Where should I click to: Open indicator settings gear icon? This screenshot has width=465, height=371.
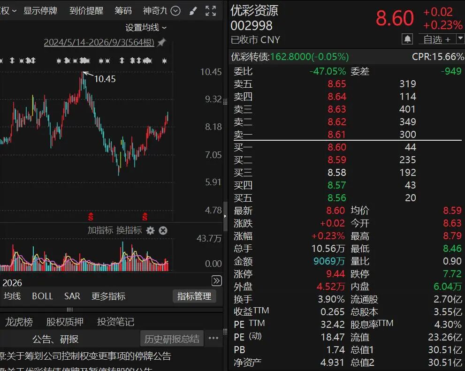point(150,231)
